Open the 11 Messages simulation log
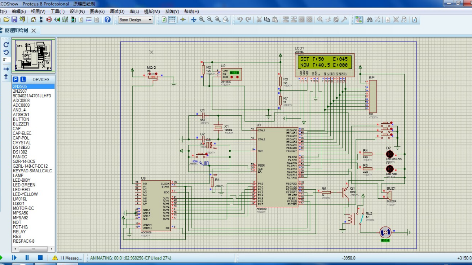472x265 pixels. [67, 258]
